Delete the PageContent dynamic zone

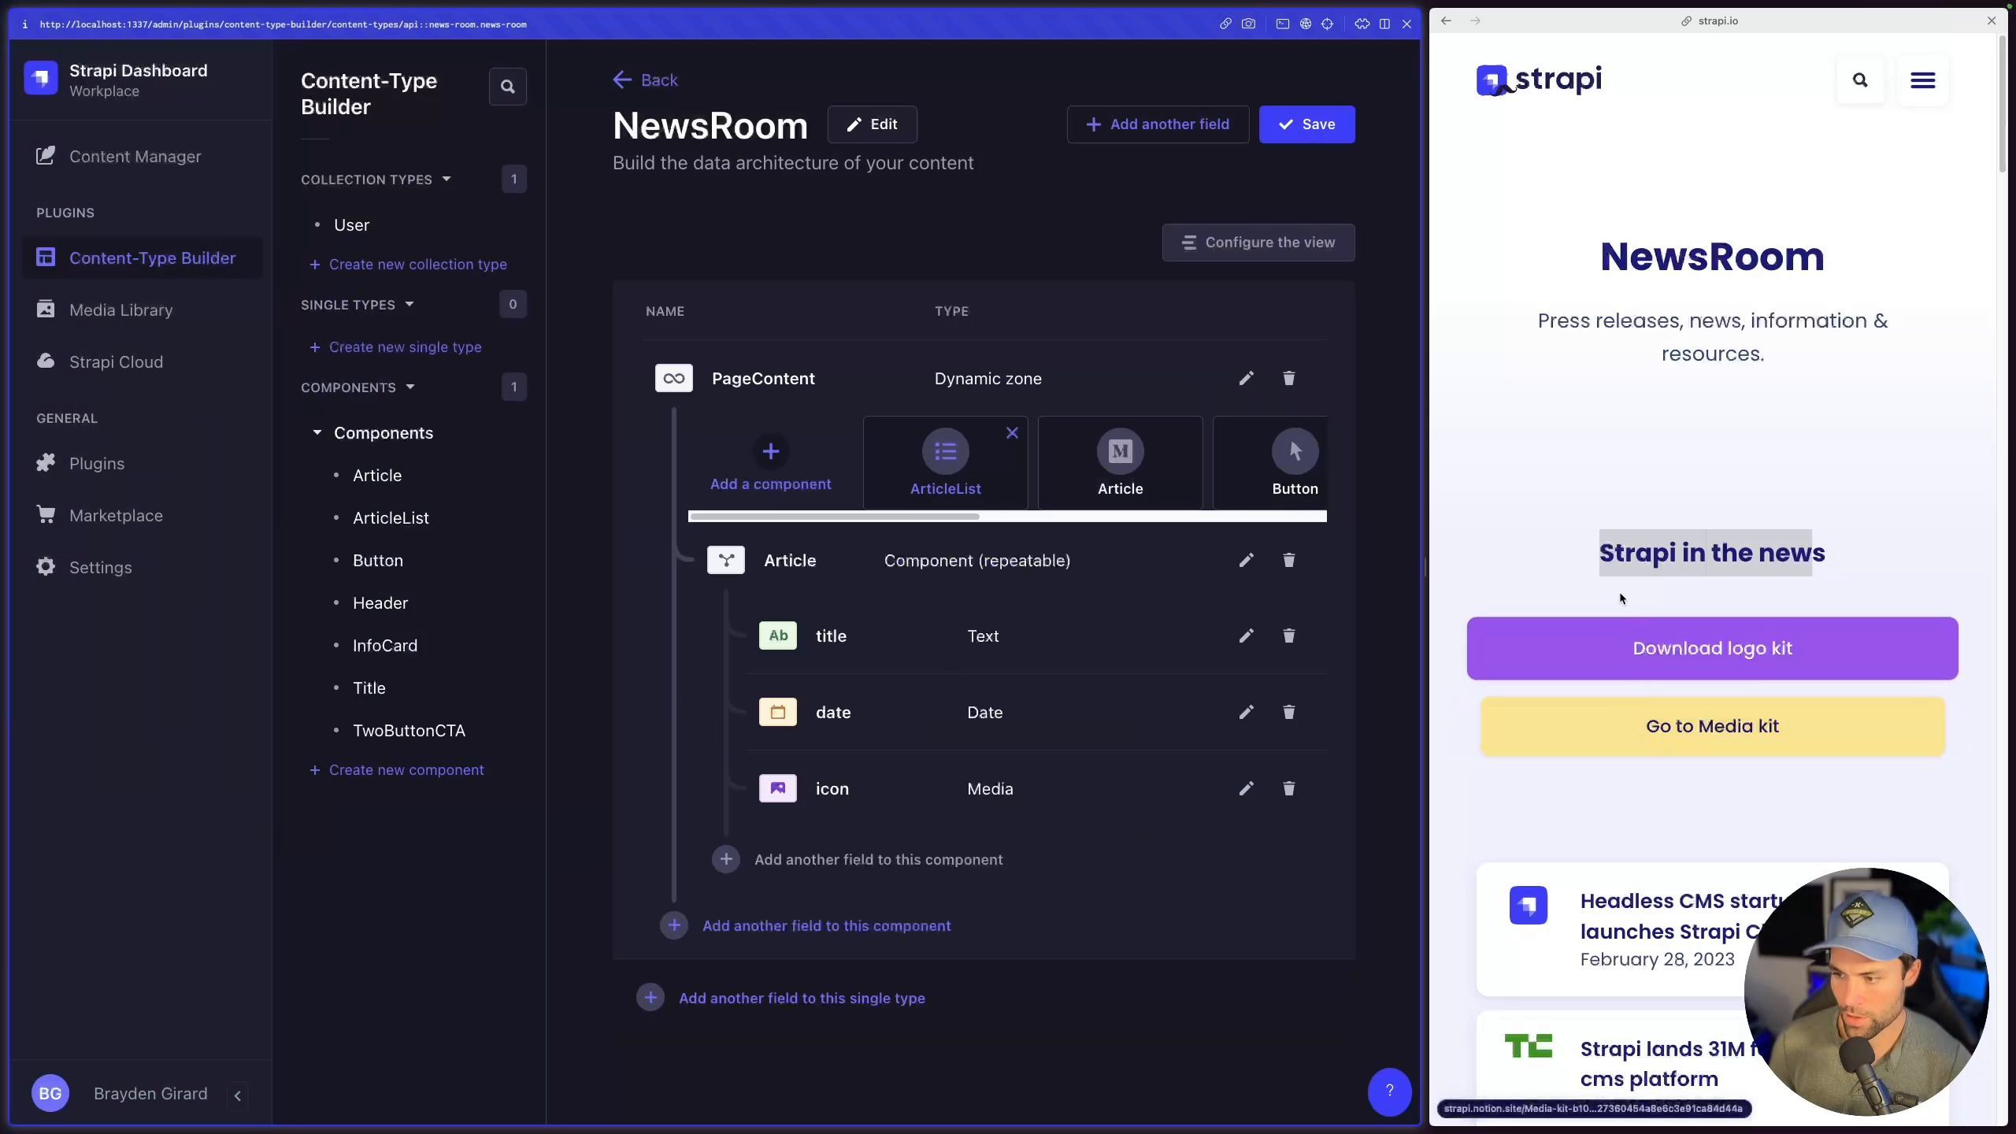tap(1288, 379)
